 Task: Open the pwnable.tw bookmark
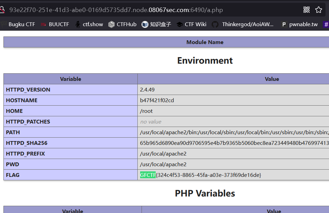[x=299, y=24]
